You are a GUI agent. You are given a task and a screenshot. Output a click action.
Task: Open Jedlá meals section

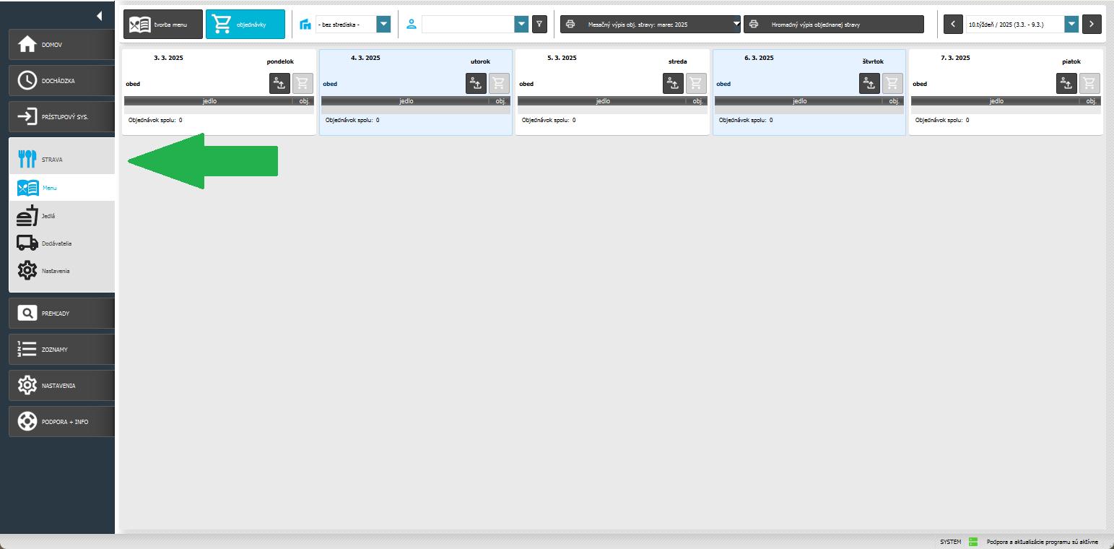coord(48,216)
